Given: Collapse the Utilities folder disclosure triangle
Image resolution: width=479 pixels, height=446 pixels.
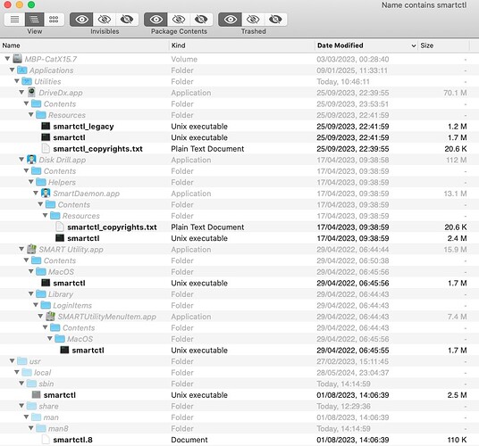Looking at the screenshot, I should (17, 81).
